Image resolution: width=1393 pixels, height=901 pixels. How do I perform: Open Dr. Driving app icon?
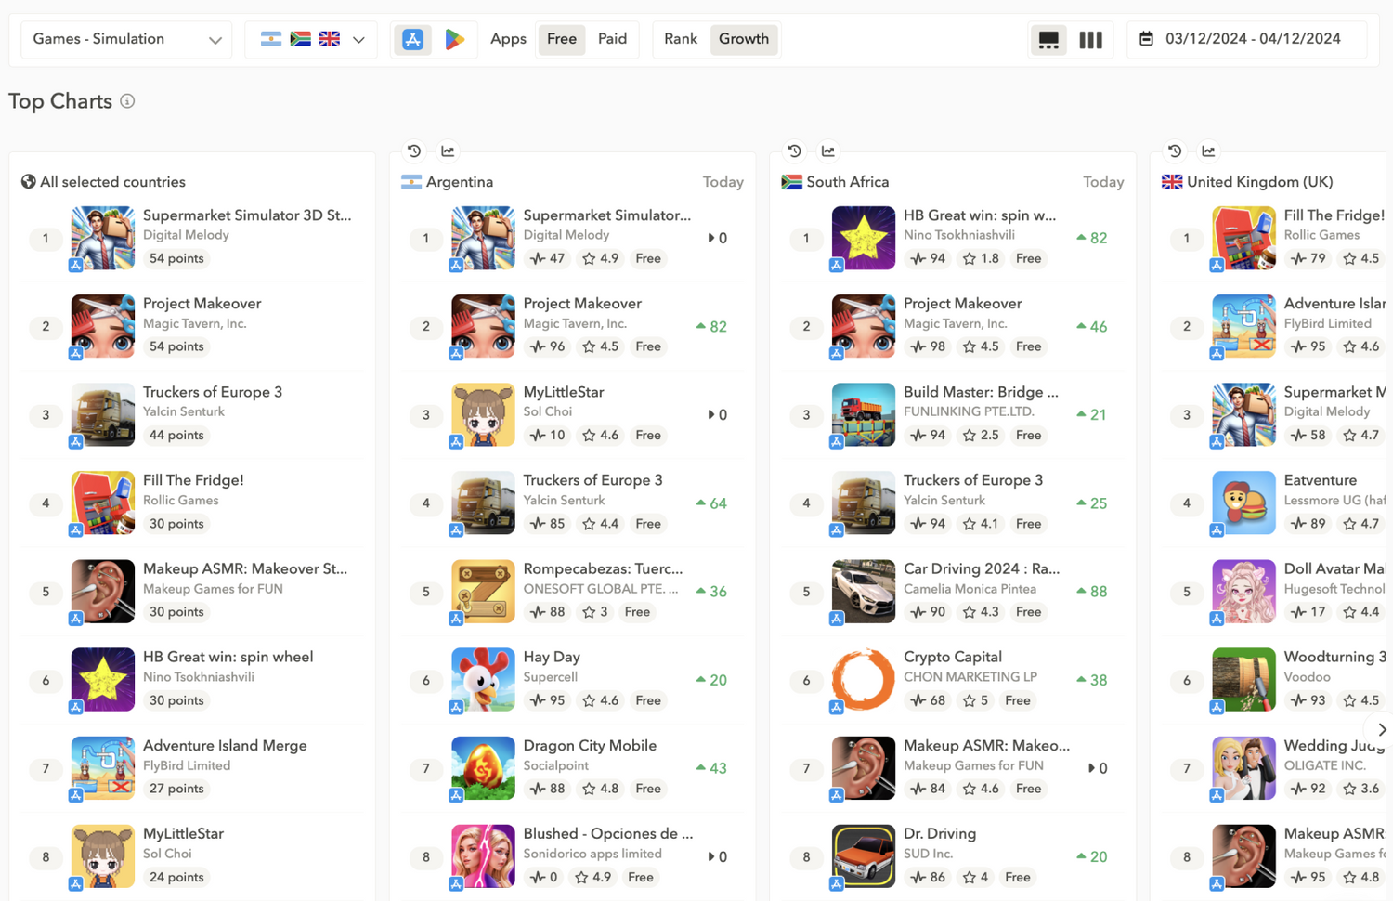click(x=864, y=856)
